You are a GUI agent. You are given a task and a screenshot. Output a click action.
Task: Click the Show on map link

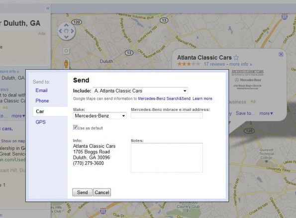(x=13, y=141)
